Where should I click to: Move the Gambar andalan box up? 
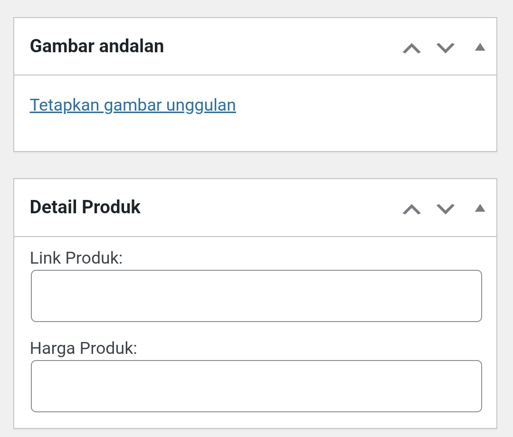(x=411, y=48)
